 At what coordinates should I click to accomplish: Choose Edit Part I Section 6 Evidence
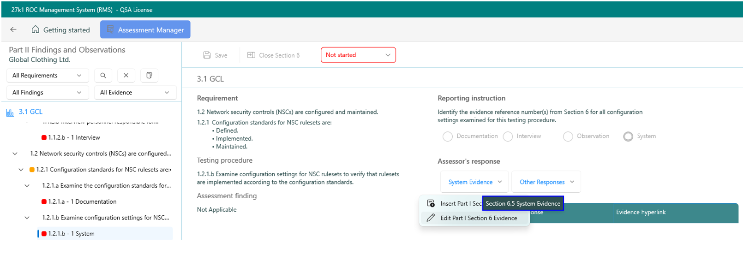pyautogui.click(x=478, y=218)
